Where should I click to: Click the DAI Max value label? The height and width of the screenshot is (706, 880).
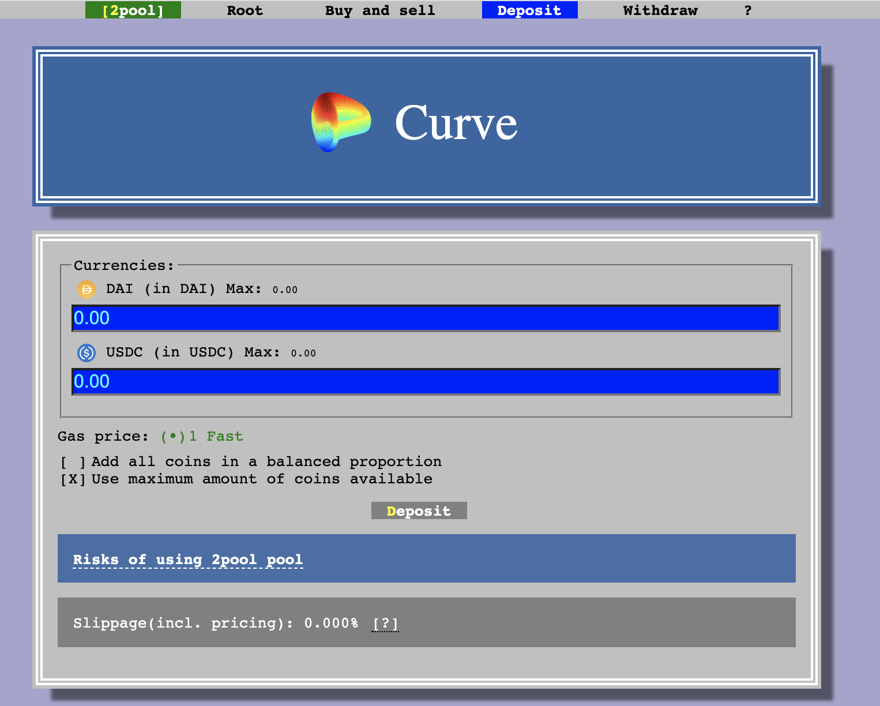(285, 290)
